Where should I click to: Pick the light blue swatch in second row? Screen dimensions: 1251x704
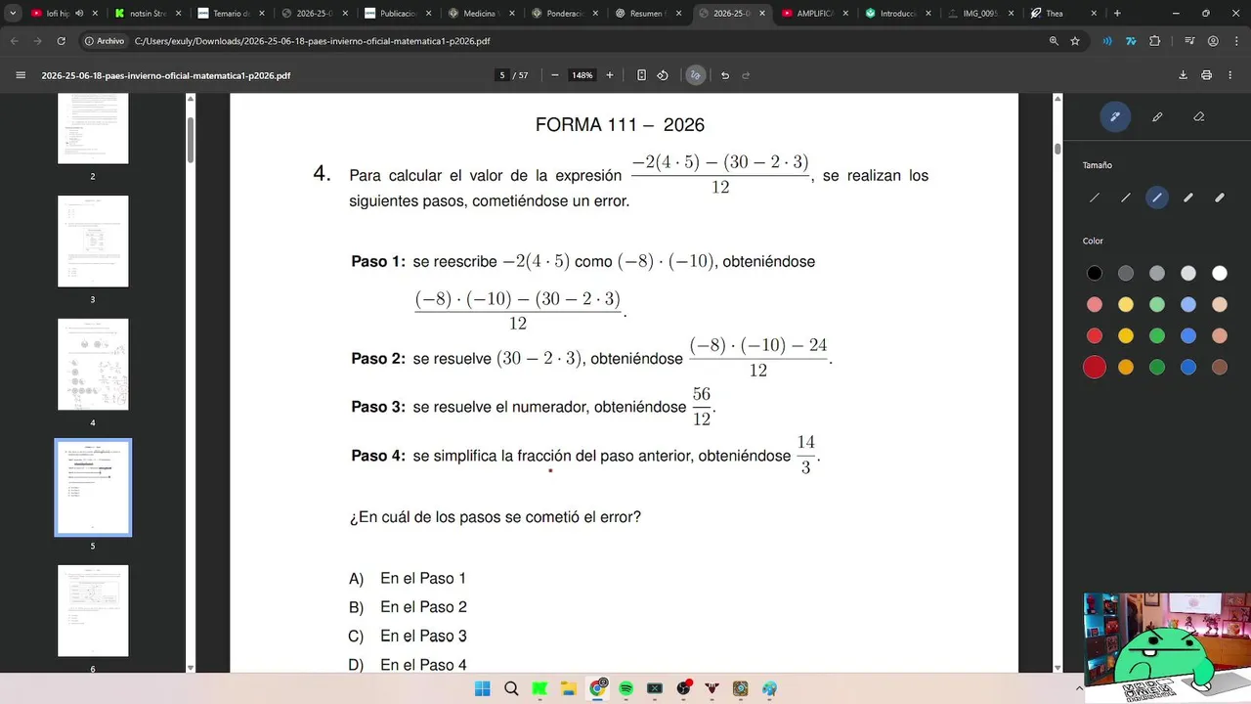(x=1188, y=304)
